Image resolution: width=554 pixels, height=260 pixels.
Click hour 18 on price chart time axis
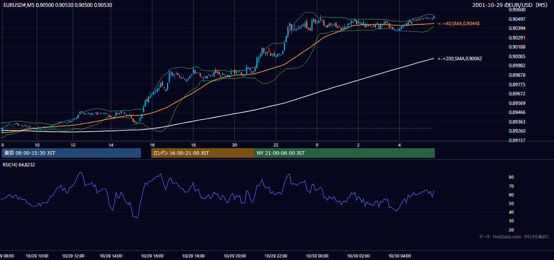(193, 145)
